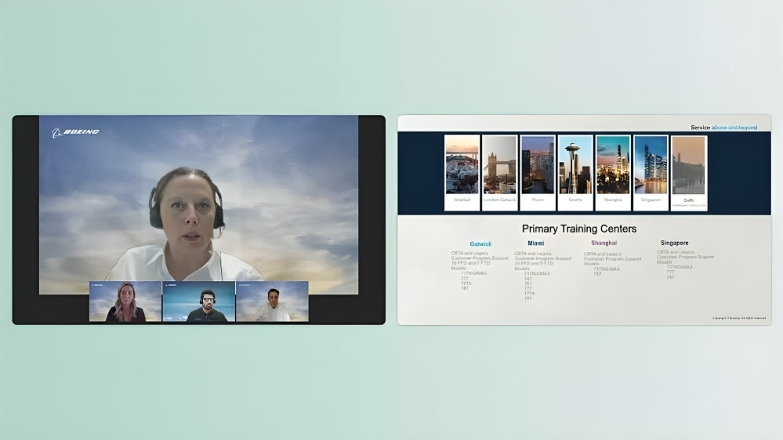Click "10 FFS and 7 FTD" under Gatwick
The width and height of the screenshot is (783, 440).
click(x=470, y=263)
